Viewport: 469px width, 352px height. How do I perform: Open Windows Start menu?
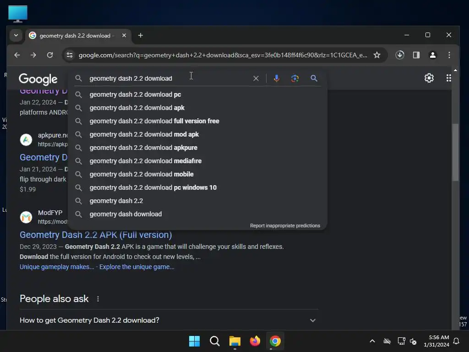coord(194,341)
